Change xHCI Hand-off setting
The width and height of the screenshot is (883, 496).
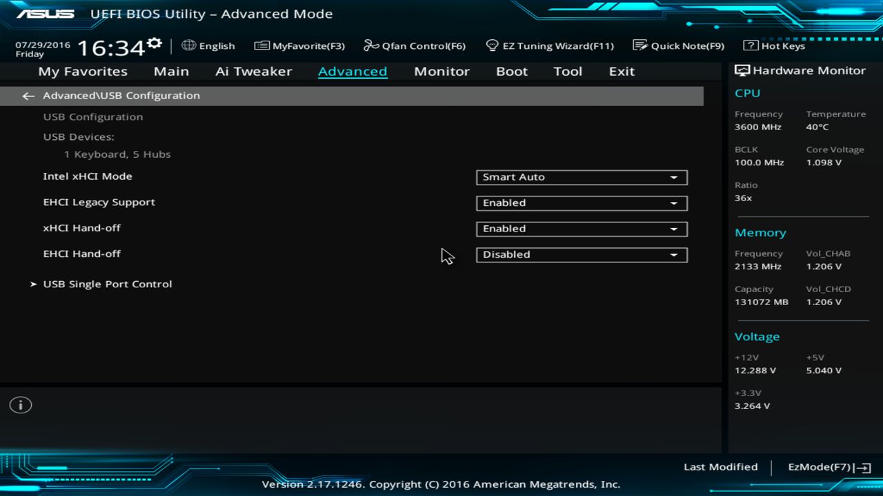click(x=581, y=229)
